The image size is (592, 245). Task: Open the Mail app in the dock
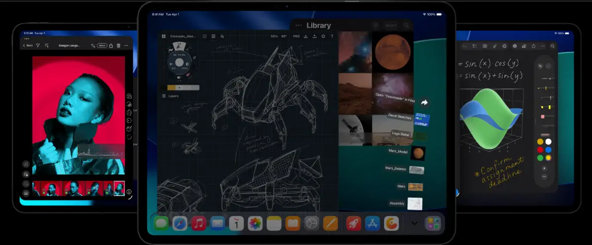tap(217, 223)
